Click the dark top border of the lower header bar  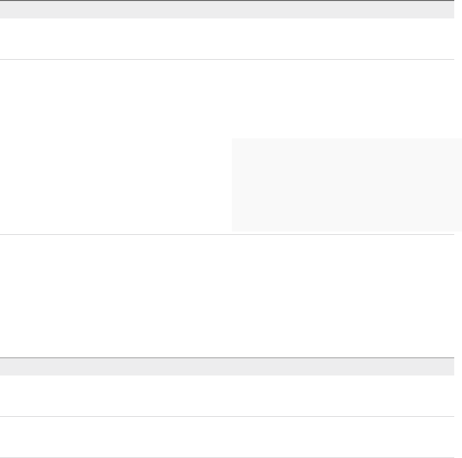point(227,358)
